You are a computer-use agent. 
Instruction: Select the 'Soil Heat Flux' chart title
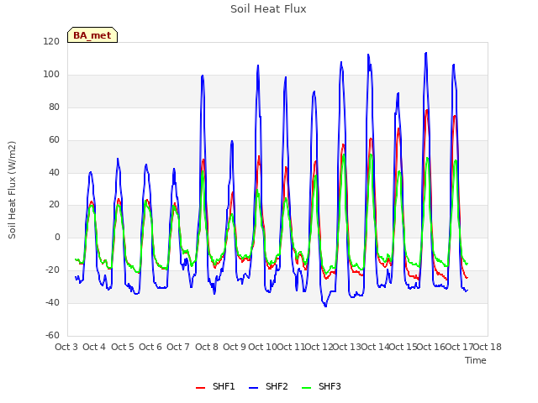coord(268,9)
